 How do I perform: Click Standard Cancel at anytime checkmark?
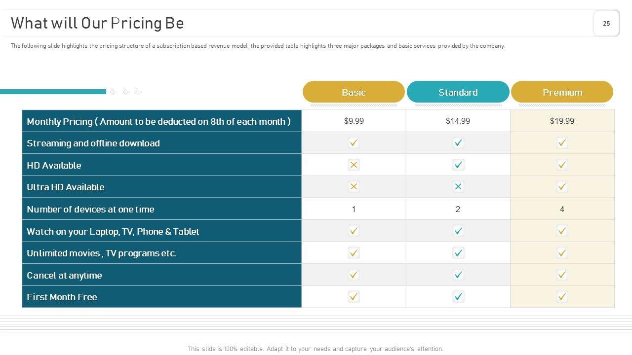tap(458, 275)
